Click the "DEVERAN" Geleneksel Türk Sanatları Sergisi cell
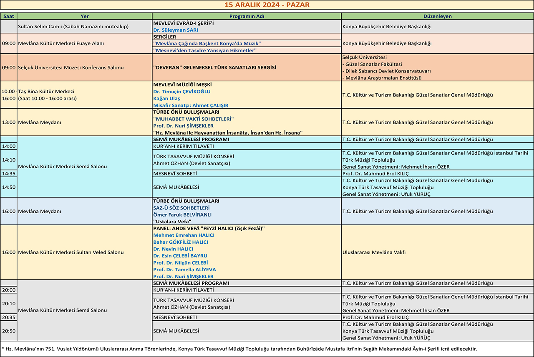The image size is (534, 357). click(x=214, y=67)
